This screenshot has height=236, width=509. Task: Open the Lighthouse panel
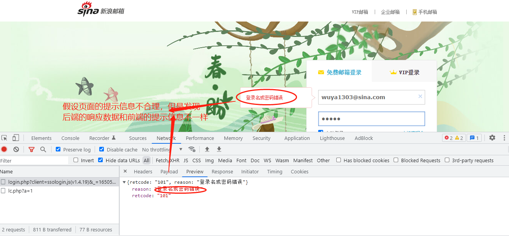click(x=332, y=138)
